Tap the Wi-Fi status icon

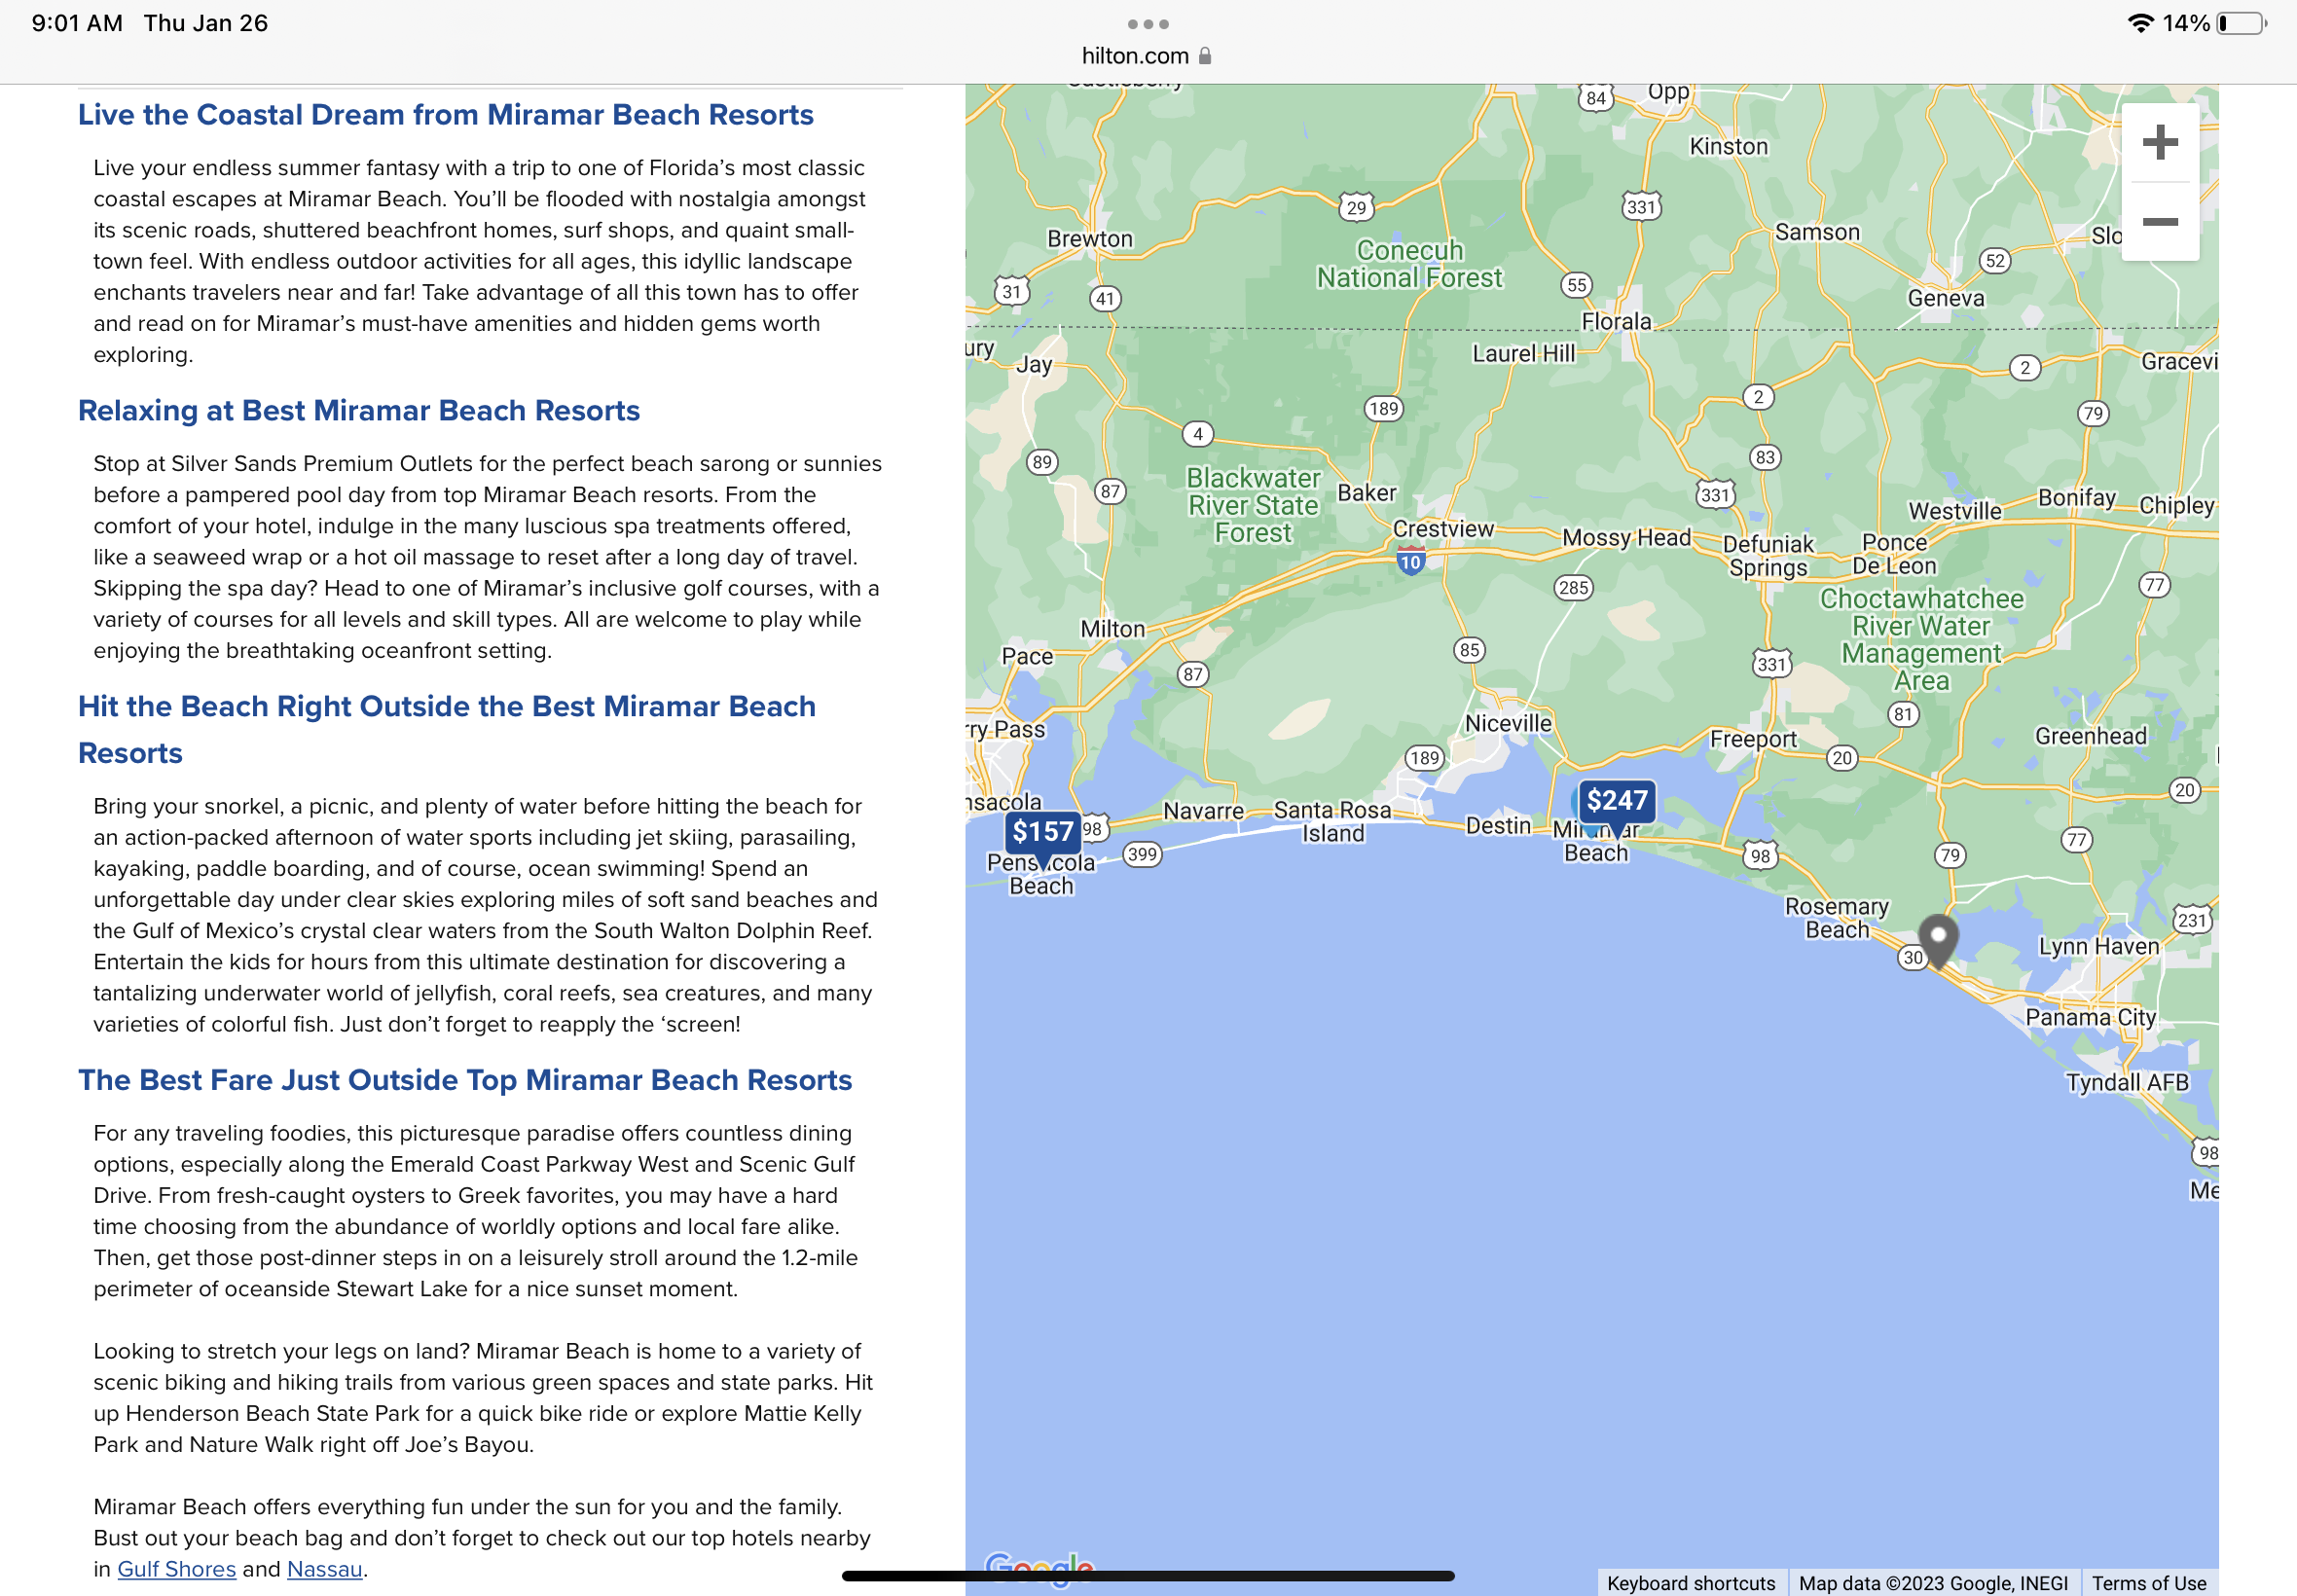2140,23
